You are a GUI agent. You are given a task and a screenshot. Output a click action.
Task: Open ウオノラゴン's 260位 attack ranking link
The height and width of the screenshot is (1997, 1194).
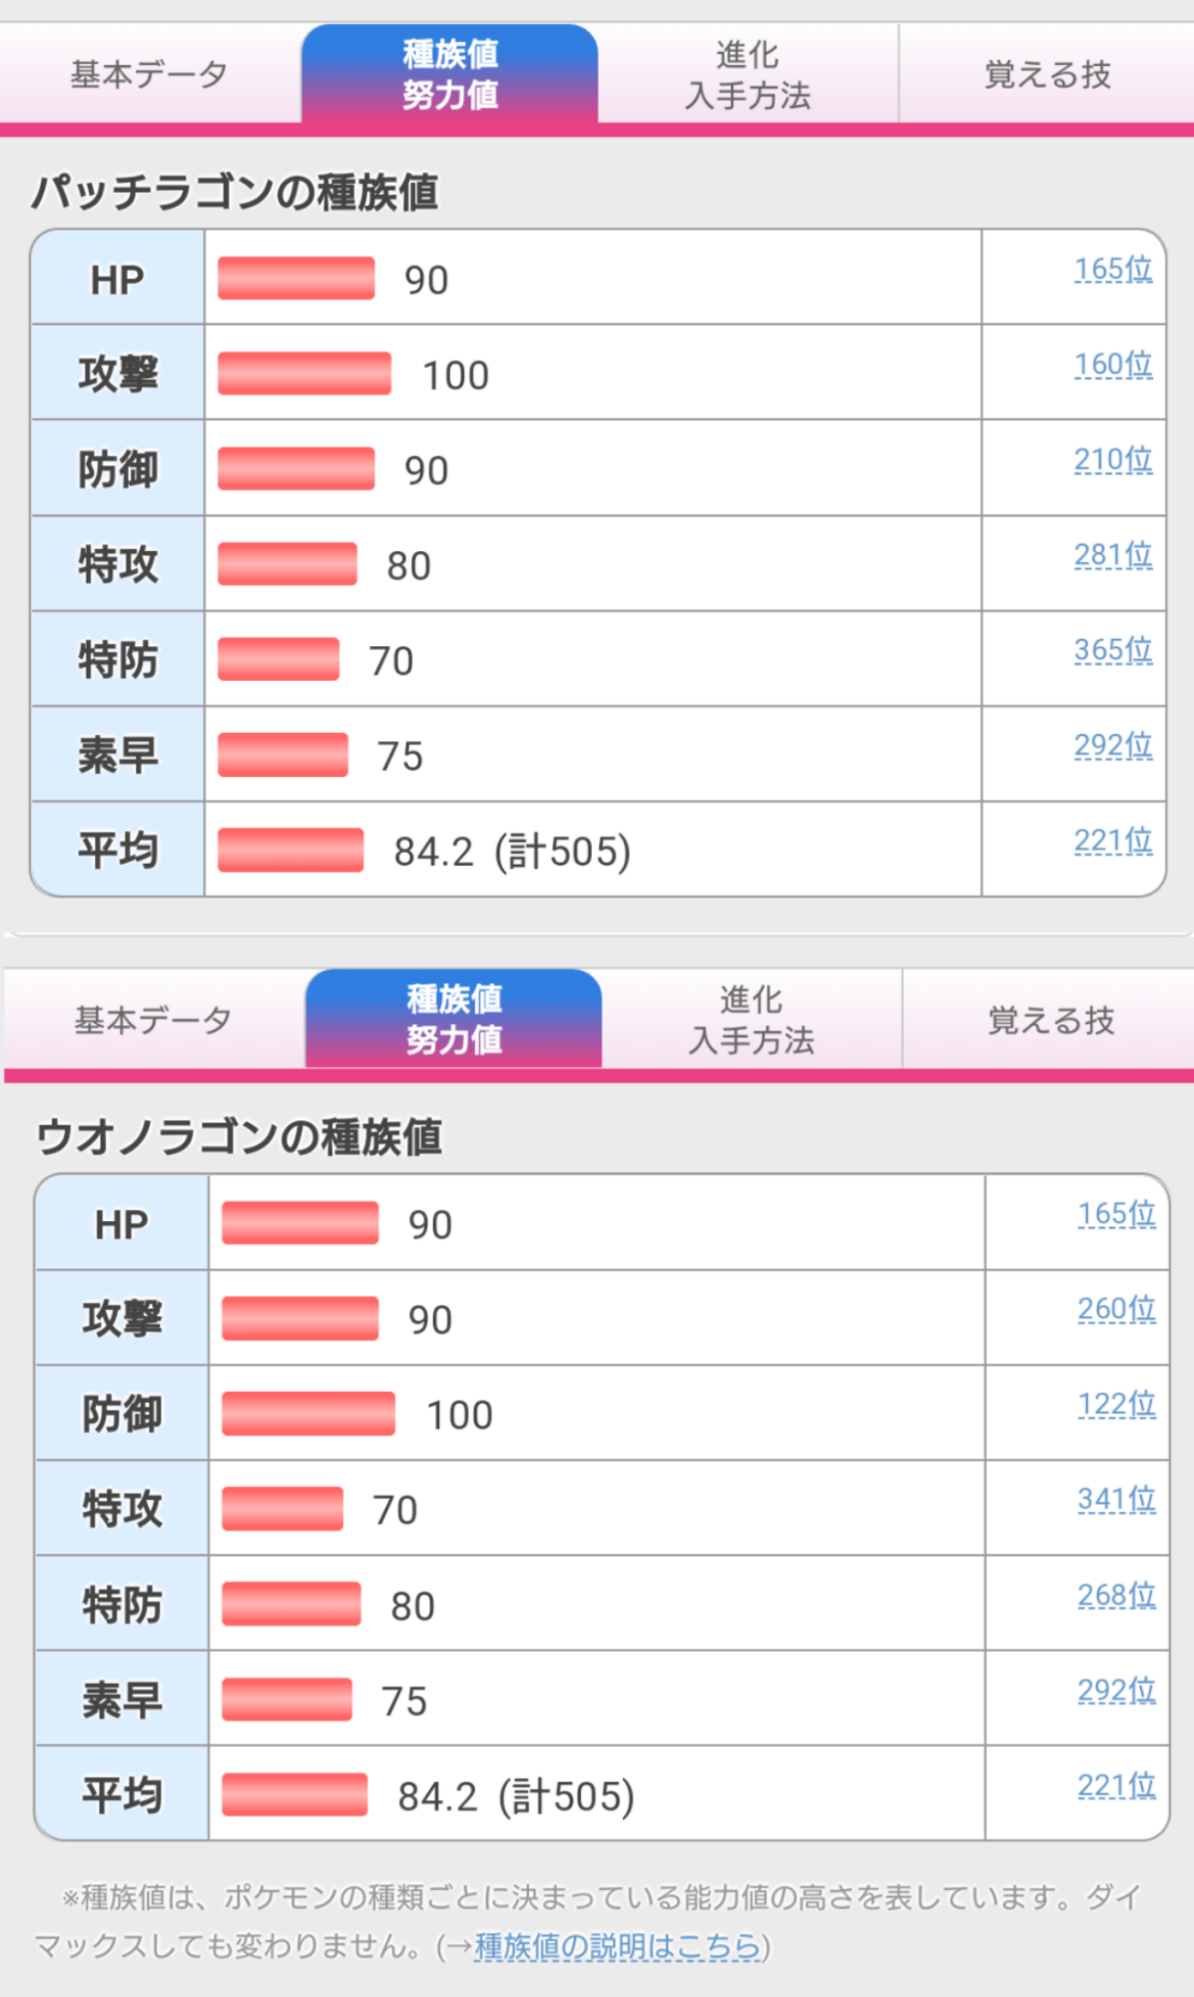click(1116, 1309)
